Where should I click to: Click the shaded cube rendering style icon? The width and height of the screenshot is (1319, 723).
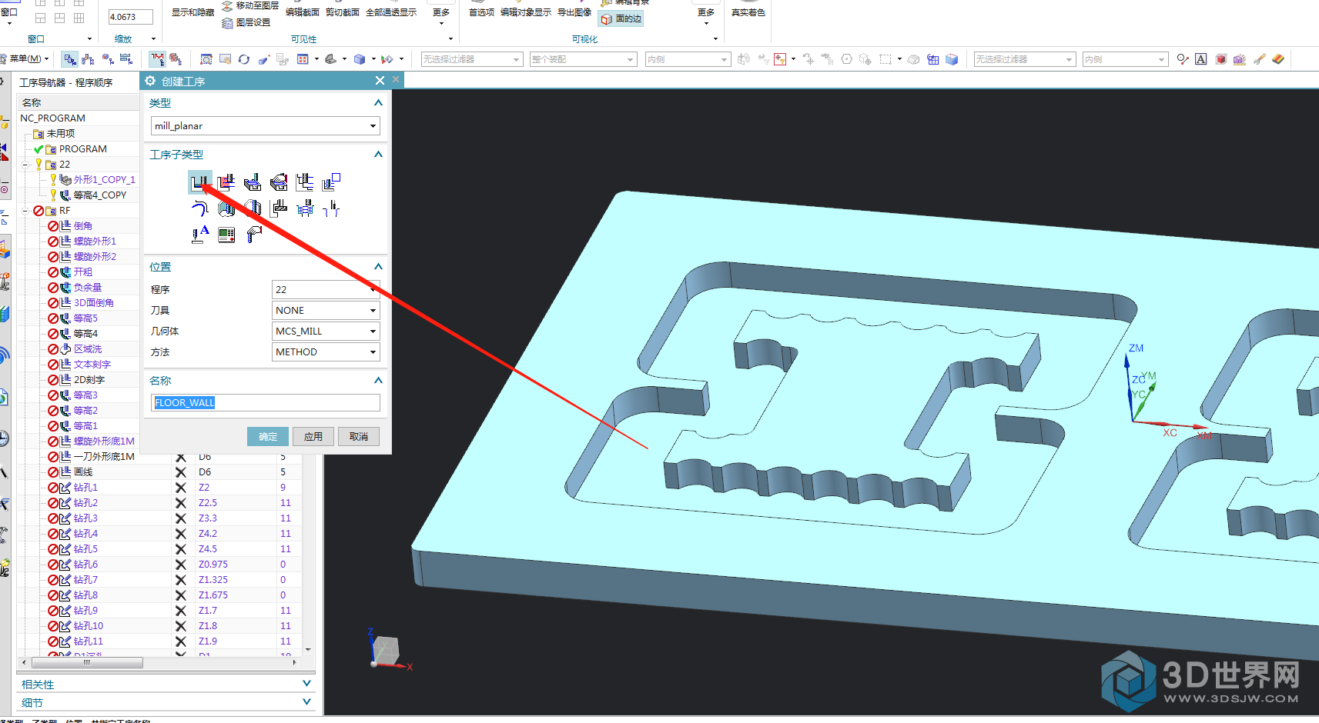tap(360, 59)
